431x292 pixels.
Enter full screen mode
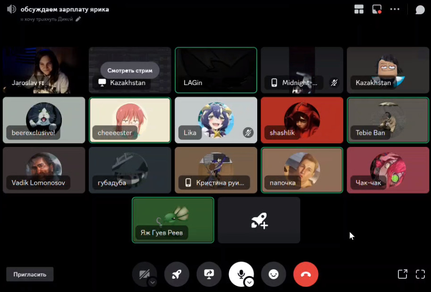[420, 274]
